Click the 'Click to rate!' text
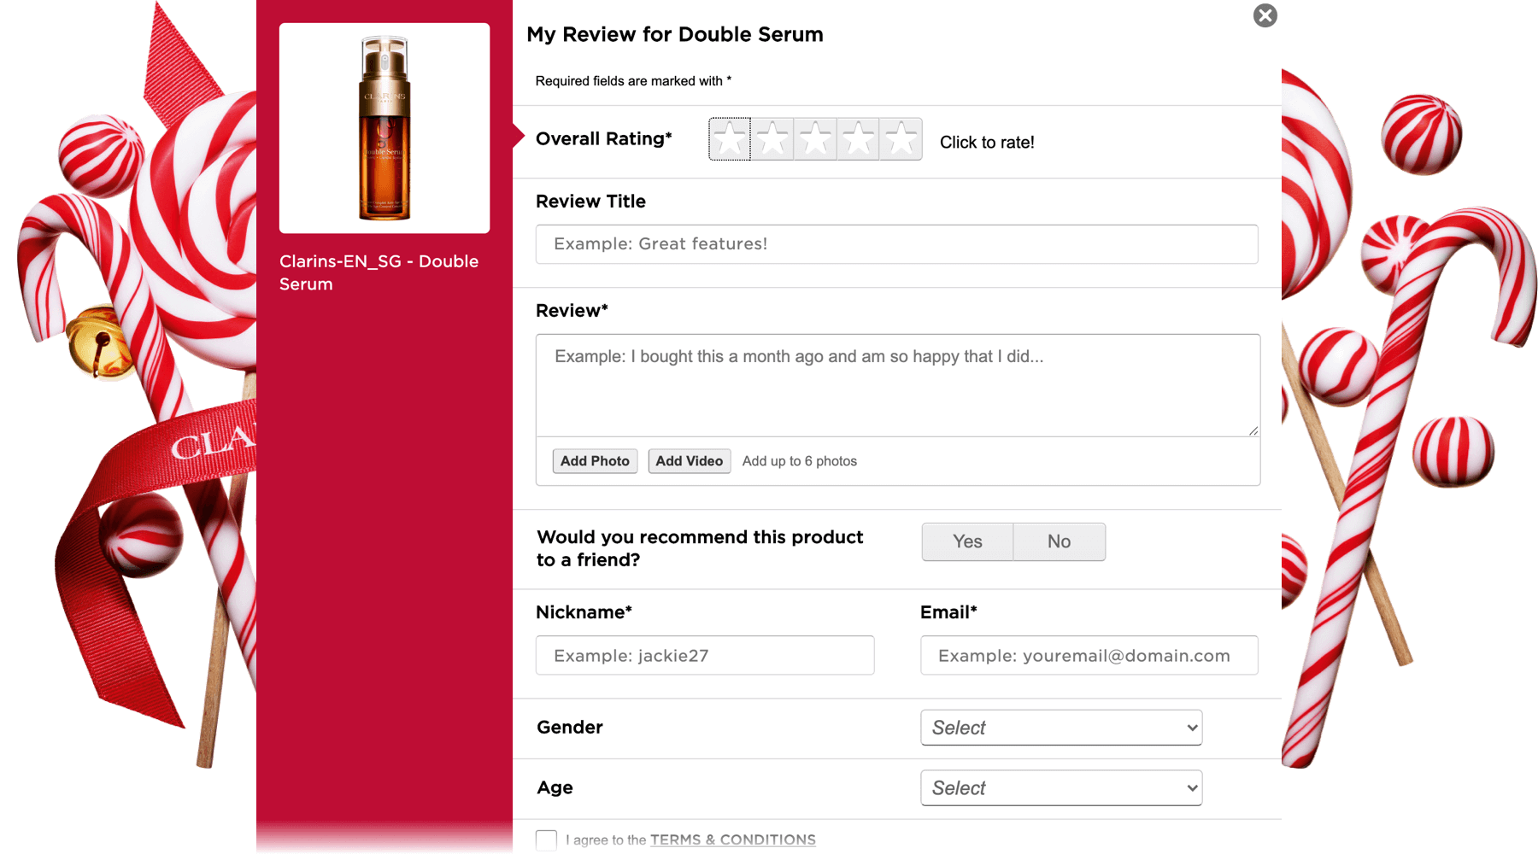The width and height of the screenshot is (1538, 854). (987, 143)
